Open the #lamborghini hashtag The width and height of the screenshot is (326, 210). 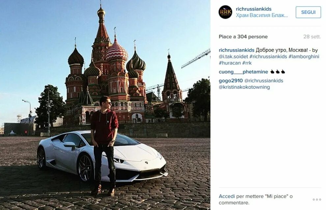[x=304, y=57]
